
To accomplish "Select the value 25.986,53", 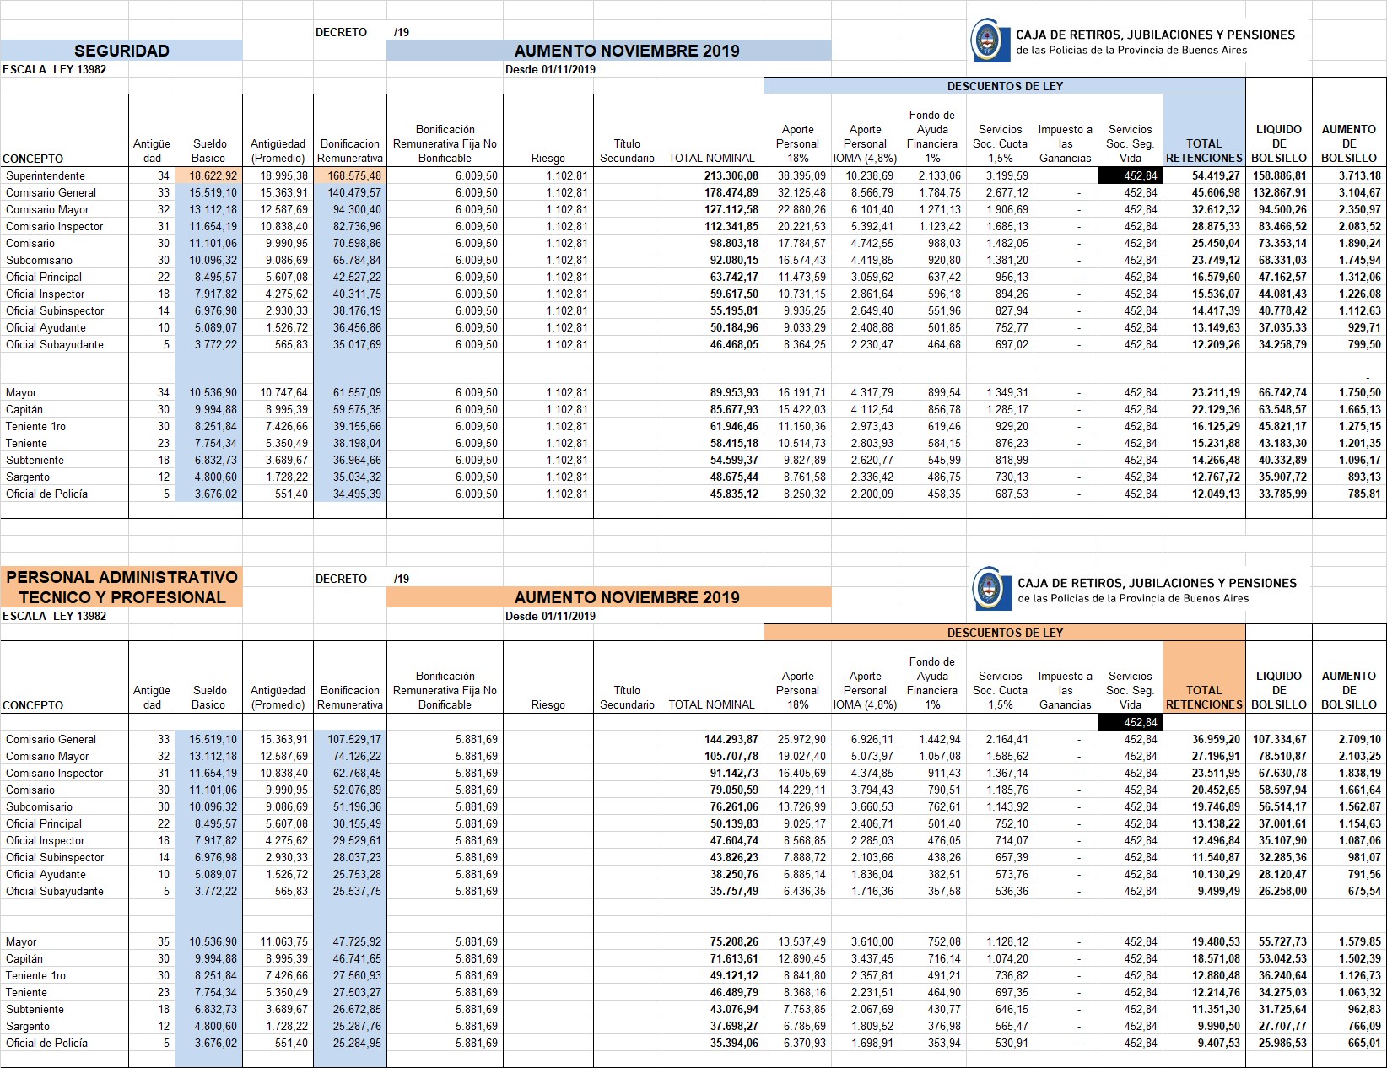I will [x=1282, y=1043].
